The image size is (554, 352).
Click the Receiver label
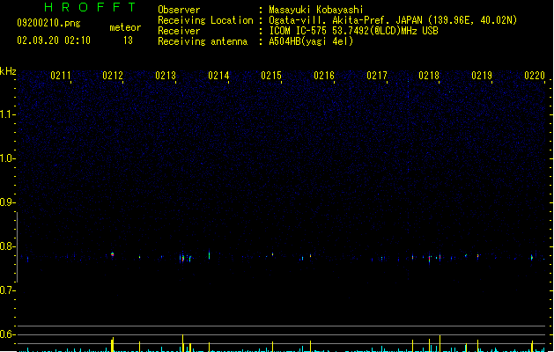[x=179, y=31]
